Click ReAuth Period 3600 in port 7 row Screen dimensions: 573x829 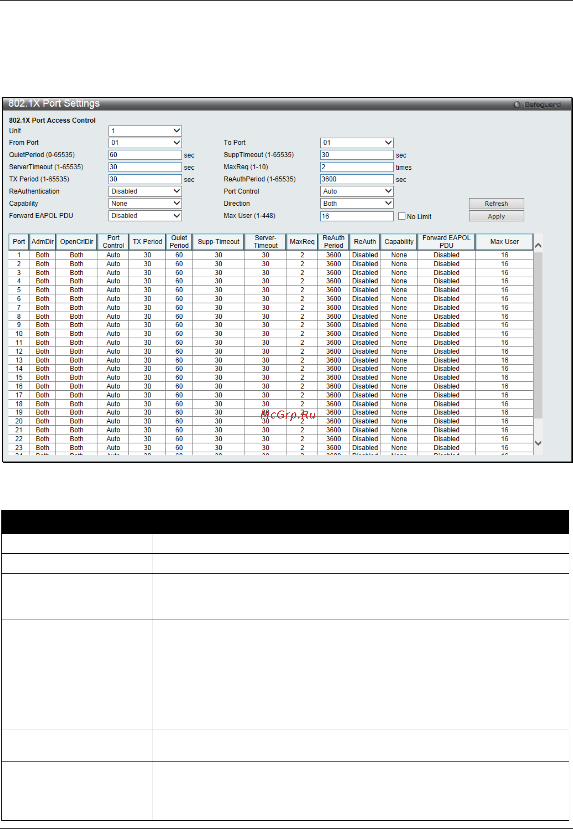[333, 307]
